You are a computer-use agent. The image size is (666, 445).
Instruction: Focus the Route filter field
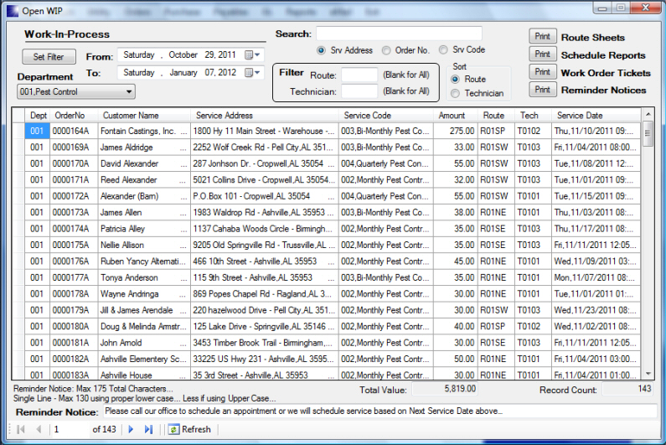pos(359,75)
